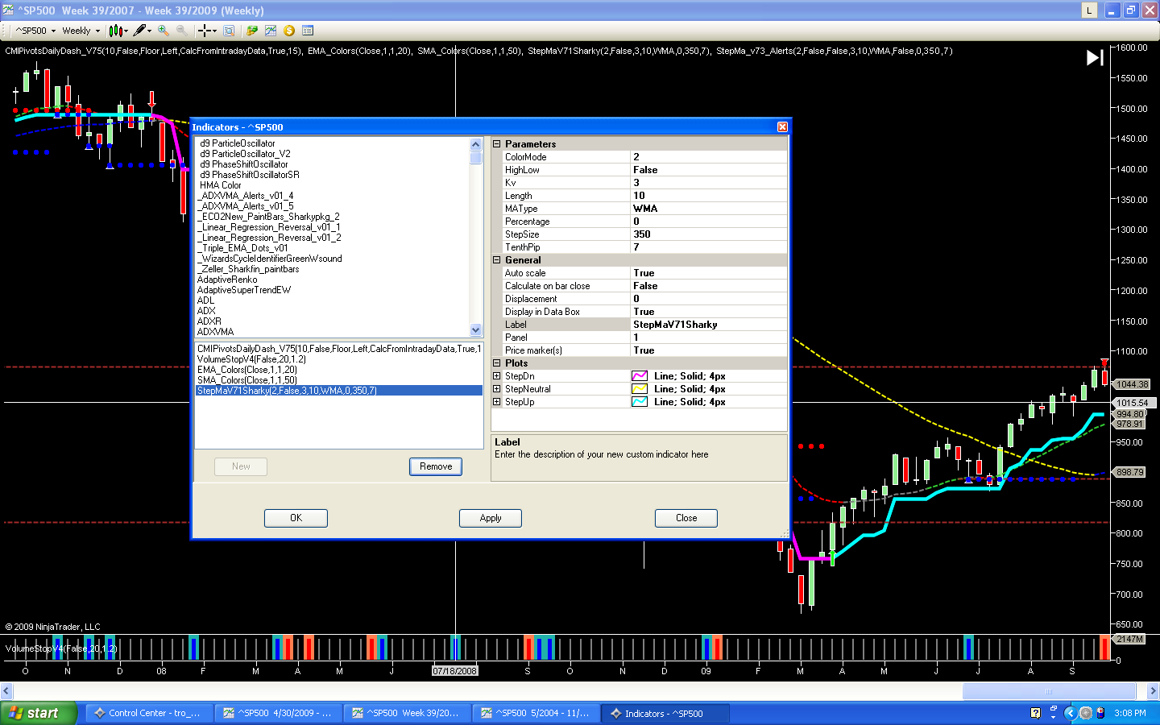Expand hidden tray icons arrow
The height and width of the screenshot is (725, 1160).
pos(1070,713)
